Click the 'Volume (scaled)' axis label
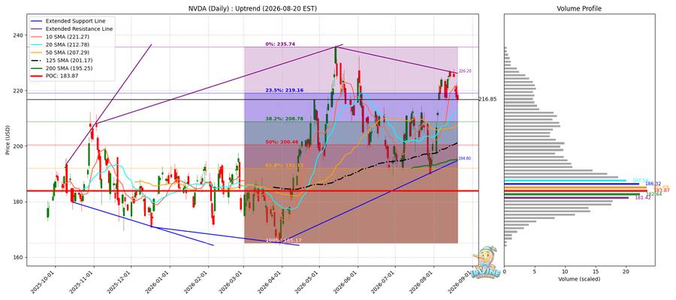 pyautogui.click(x=579, y=279)
